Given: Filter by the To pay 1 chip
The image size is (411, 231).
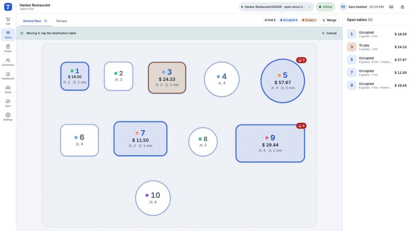Looking at the screenshot, I should (309, 20).
